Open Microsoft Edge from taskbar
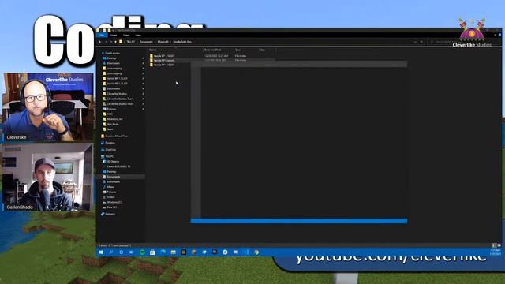505x284 pixels. pyautogui.click(x=163, y=252)
